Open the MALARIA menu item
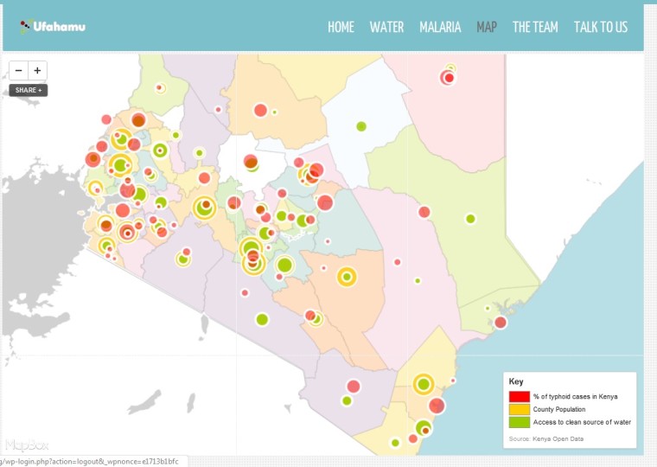Viewport: 657px width, 467px height. point(440,28)
